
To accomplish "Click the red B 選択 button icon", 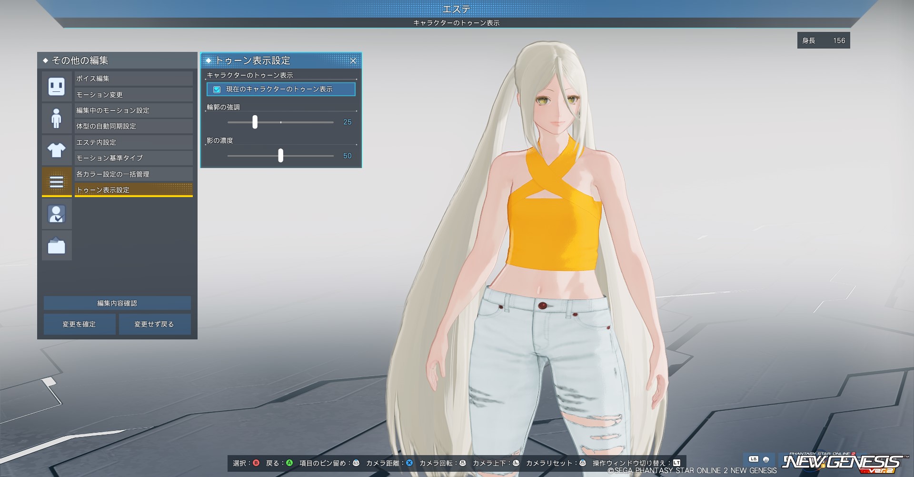I will pos(256,463).
